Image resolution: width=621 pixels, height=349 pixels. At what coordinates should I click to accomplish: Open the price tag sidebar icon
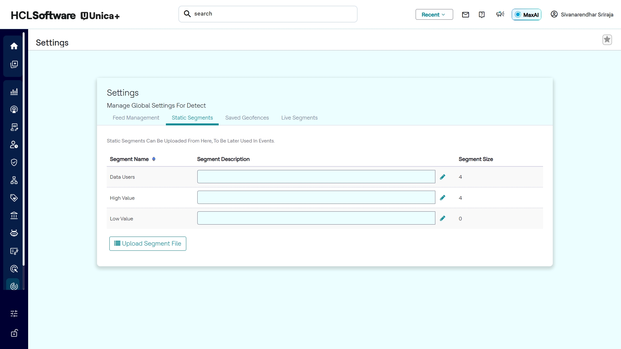tap(14, 198)
